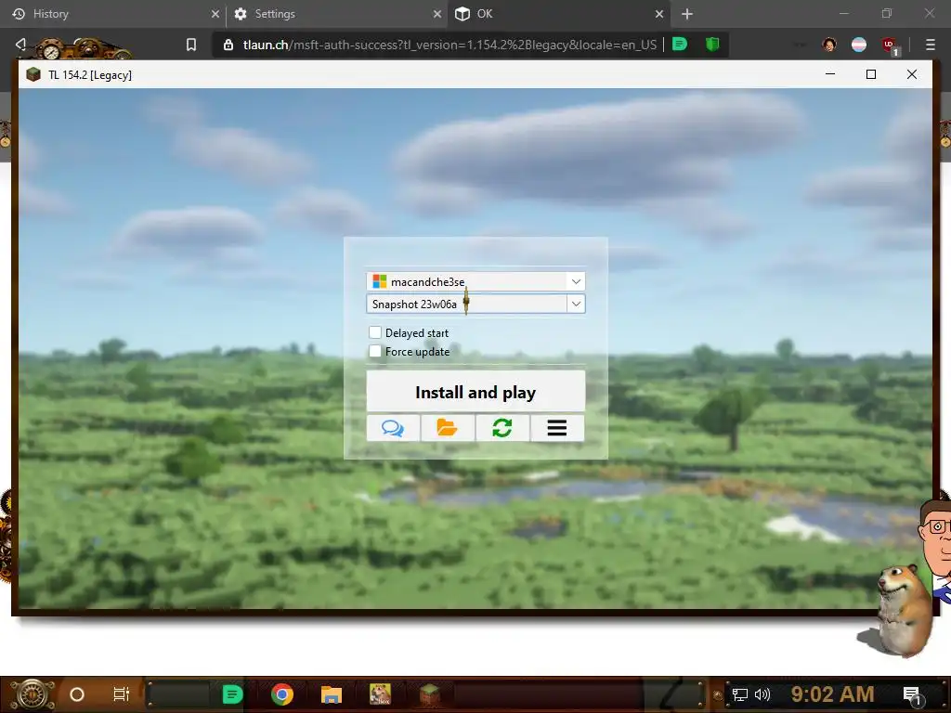
Task: Bookmark the page with the bookmark icon
Action: [x=191, y=45]
